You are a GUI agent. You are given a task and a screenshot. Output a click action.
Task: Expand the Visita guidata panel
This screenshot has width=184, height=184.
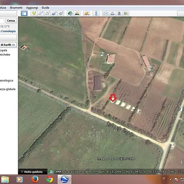click(33, 172)
